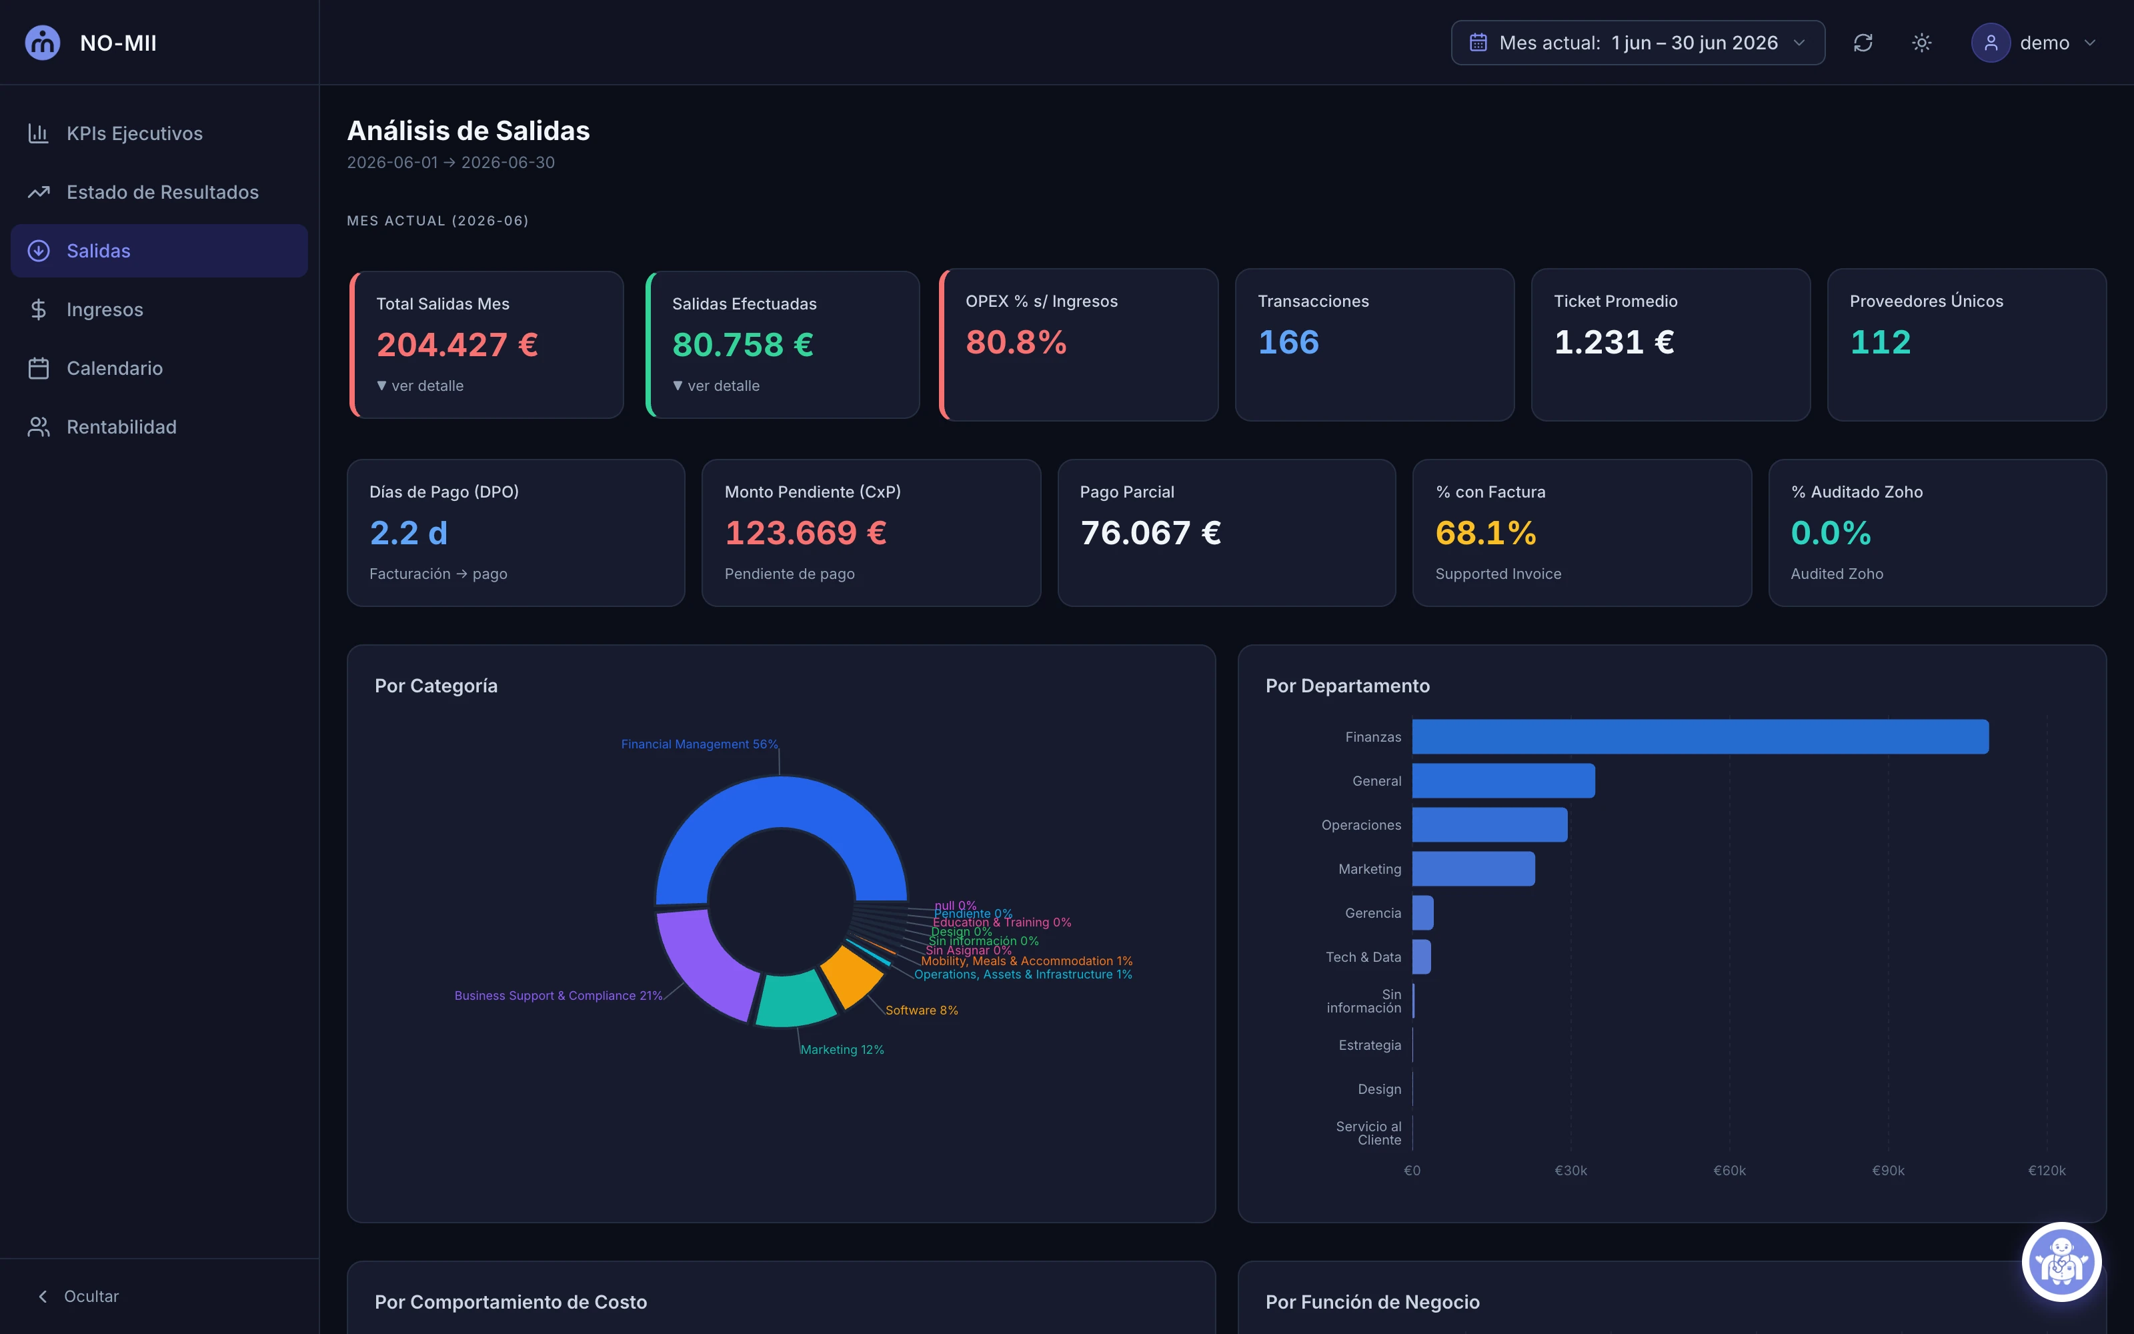Image resolution: width=2134 pixels, height=1334 pixels.
Task: Click the Salidas arrow-down circle icon
Action: pos(38,251)
